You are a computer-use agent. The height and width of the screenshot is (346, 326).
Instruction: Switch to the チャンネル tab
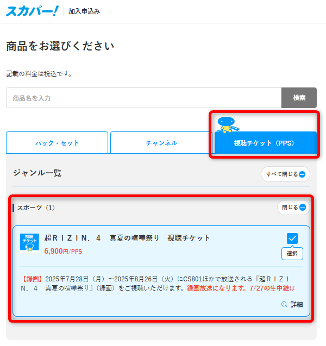161,143
